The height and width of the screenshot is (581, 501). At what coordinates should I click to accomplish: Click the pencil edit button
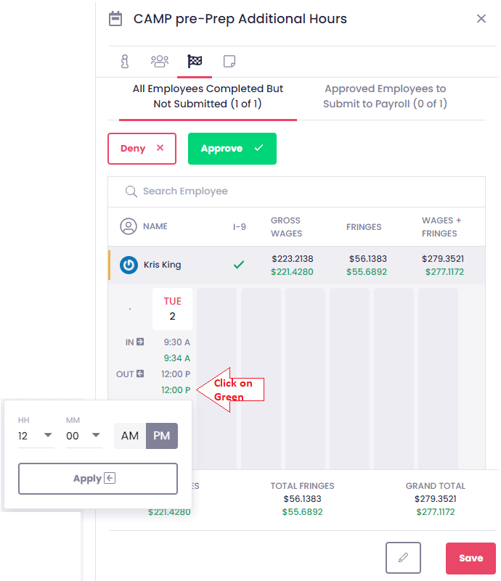[403, 558]
